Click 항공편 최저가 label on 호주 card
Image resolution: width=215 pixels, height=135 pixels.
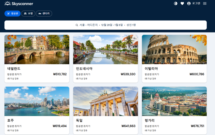(14, 126)
